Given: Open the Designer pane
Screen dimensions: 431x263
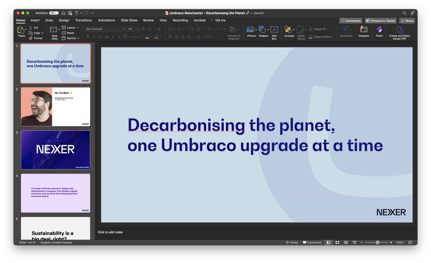Looking at the screenshot, I should (363, 32).
